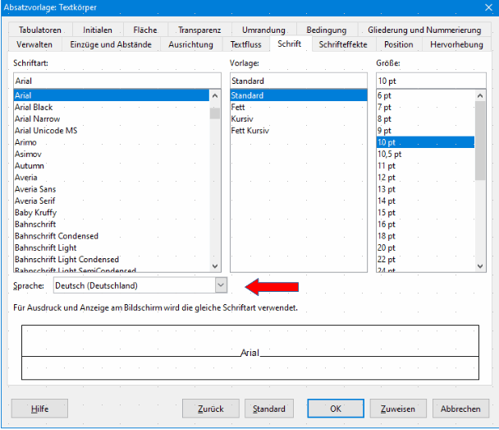The width and height of the screenshot is (499, 430).
Task: Click the Größe text field
Action: click(x=431, y=81)
